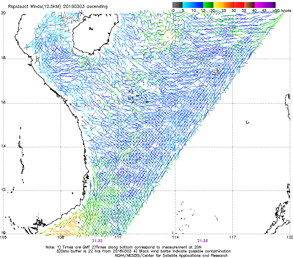Image resolution: width=293 pixels, height=258 pixels.
Task: Click the longitude '120' label on bottom axis
Action: 290,237
